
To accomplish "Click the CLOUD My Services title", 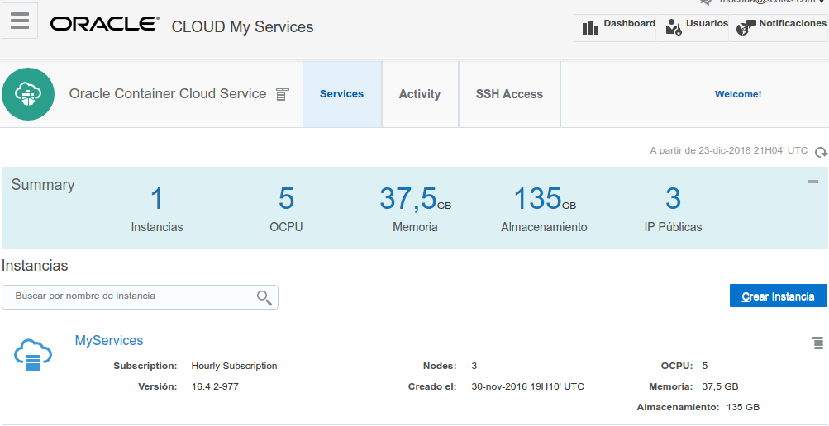I will 243,27.
